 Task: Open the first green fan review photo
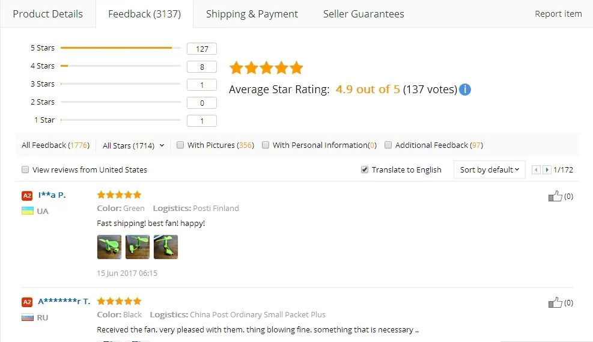(109, 246)
